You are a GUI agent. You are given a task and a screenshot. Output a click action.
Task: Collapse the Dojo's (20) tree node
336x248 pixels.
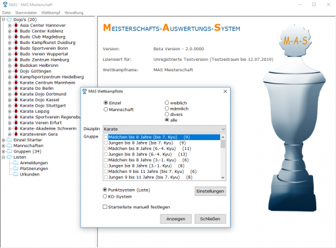(x=4, y=19)
